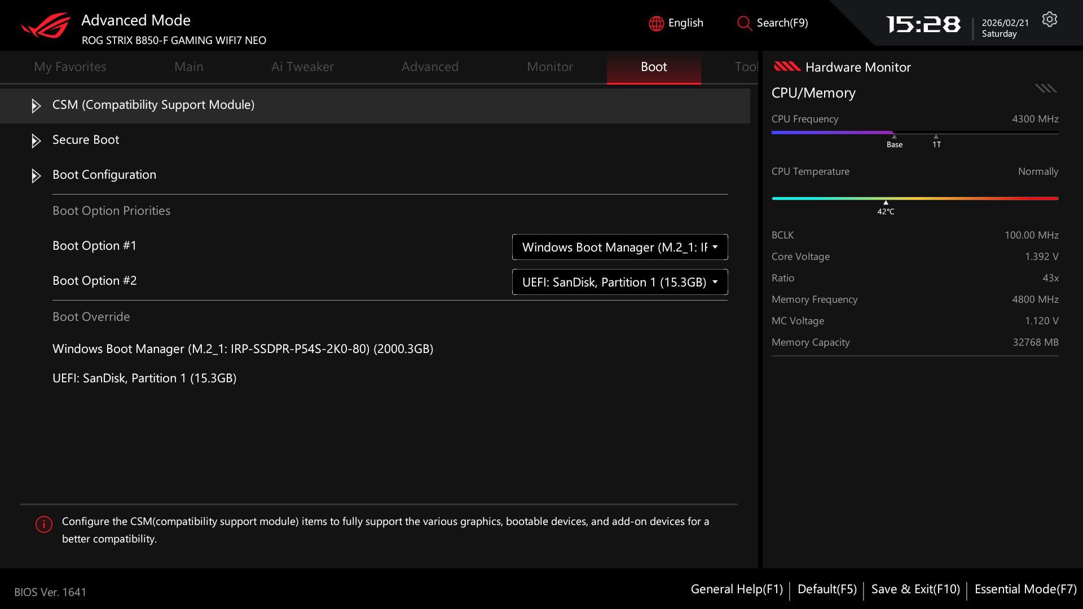The height and width of the screenshot is (609, 1083).
Task: Click the 1T frequency marker
Action: pyautogui.click(x=936, y=142)
